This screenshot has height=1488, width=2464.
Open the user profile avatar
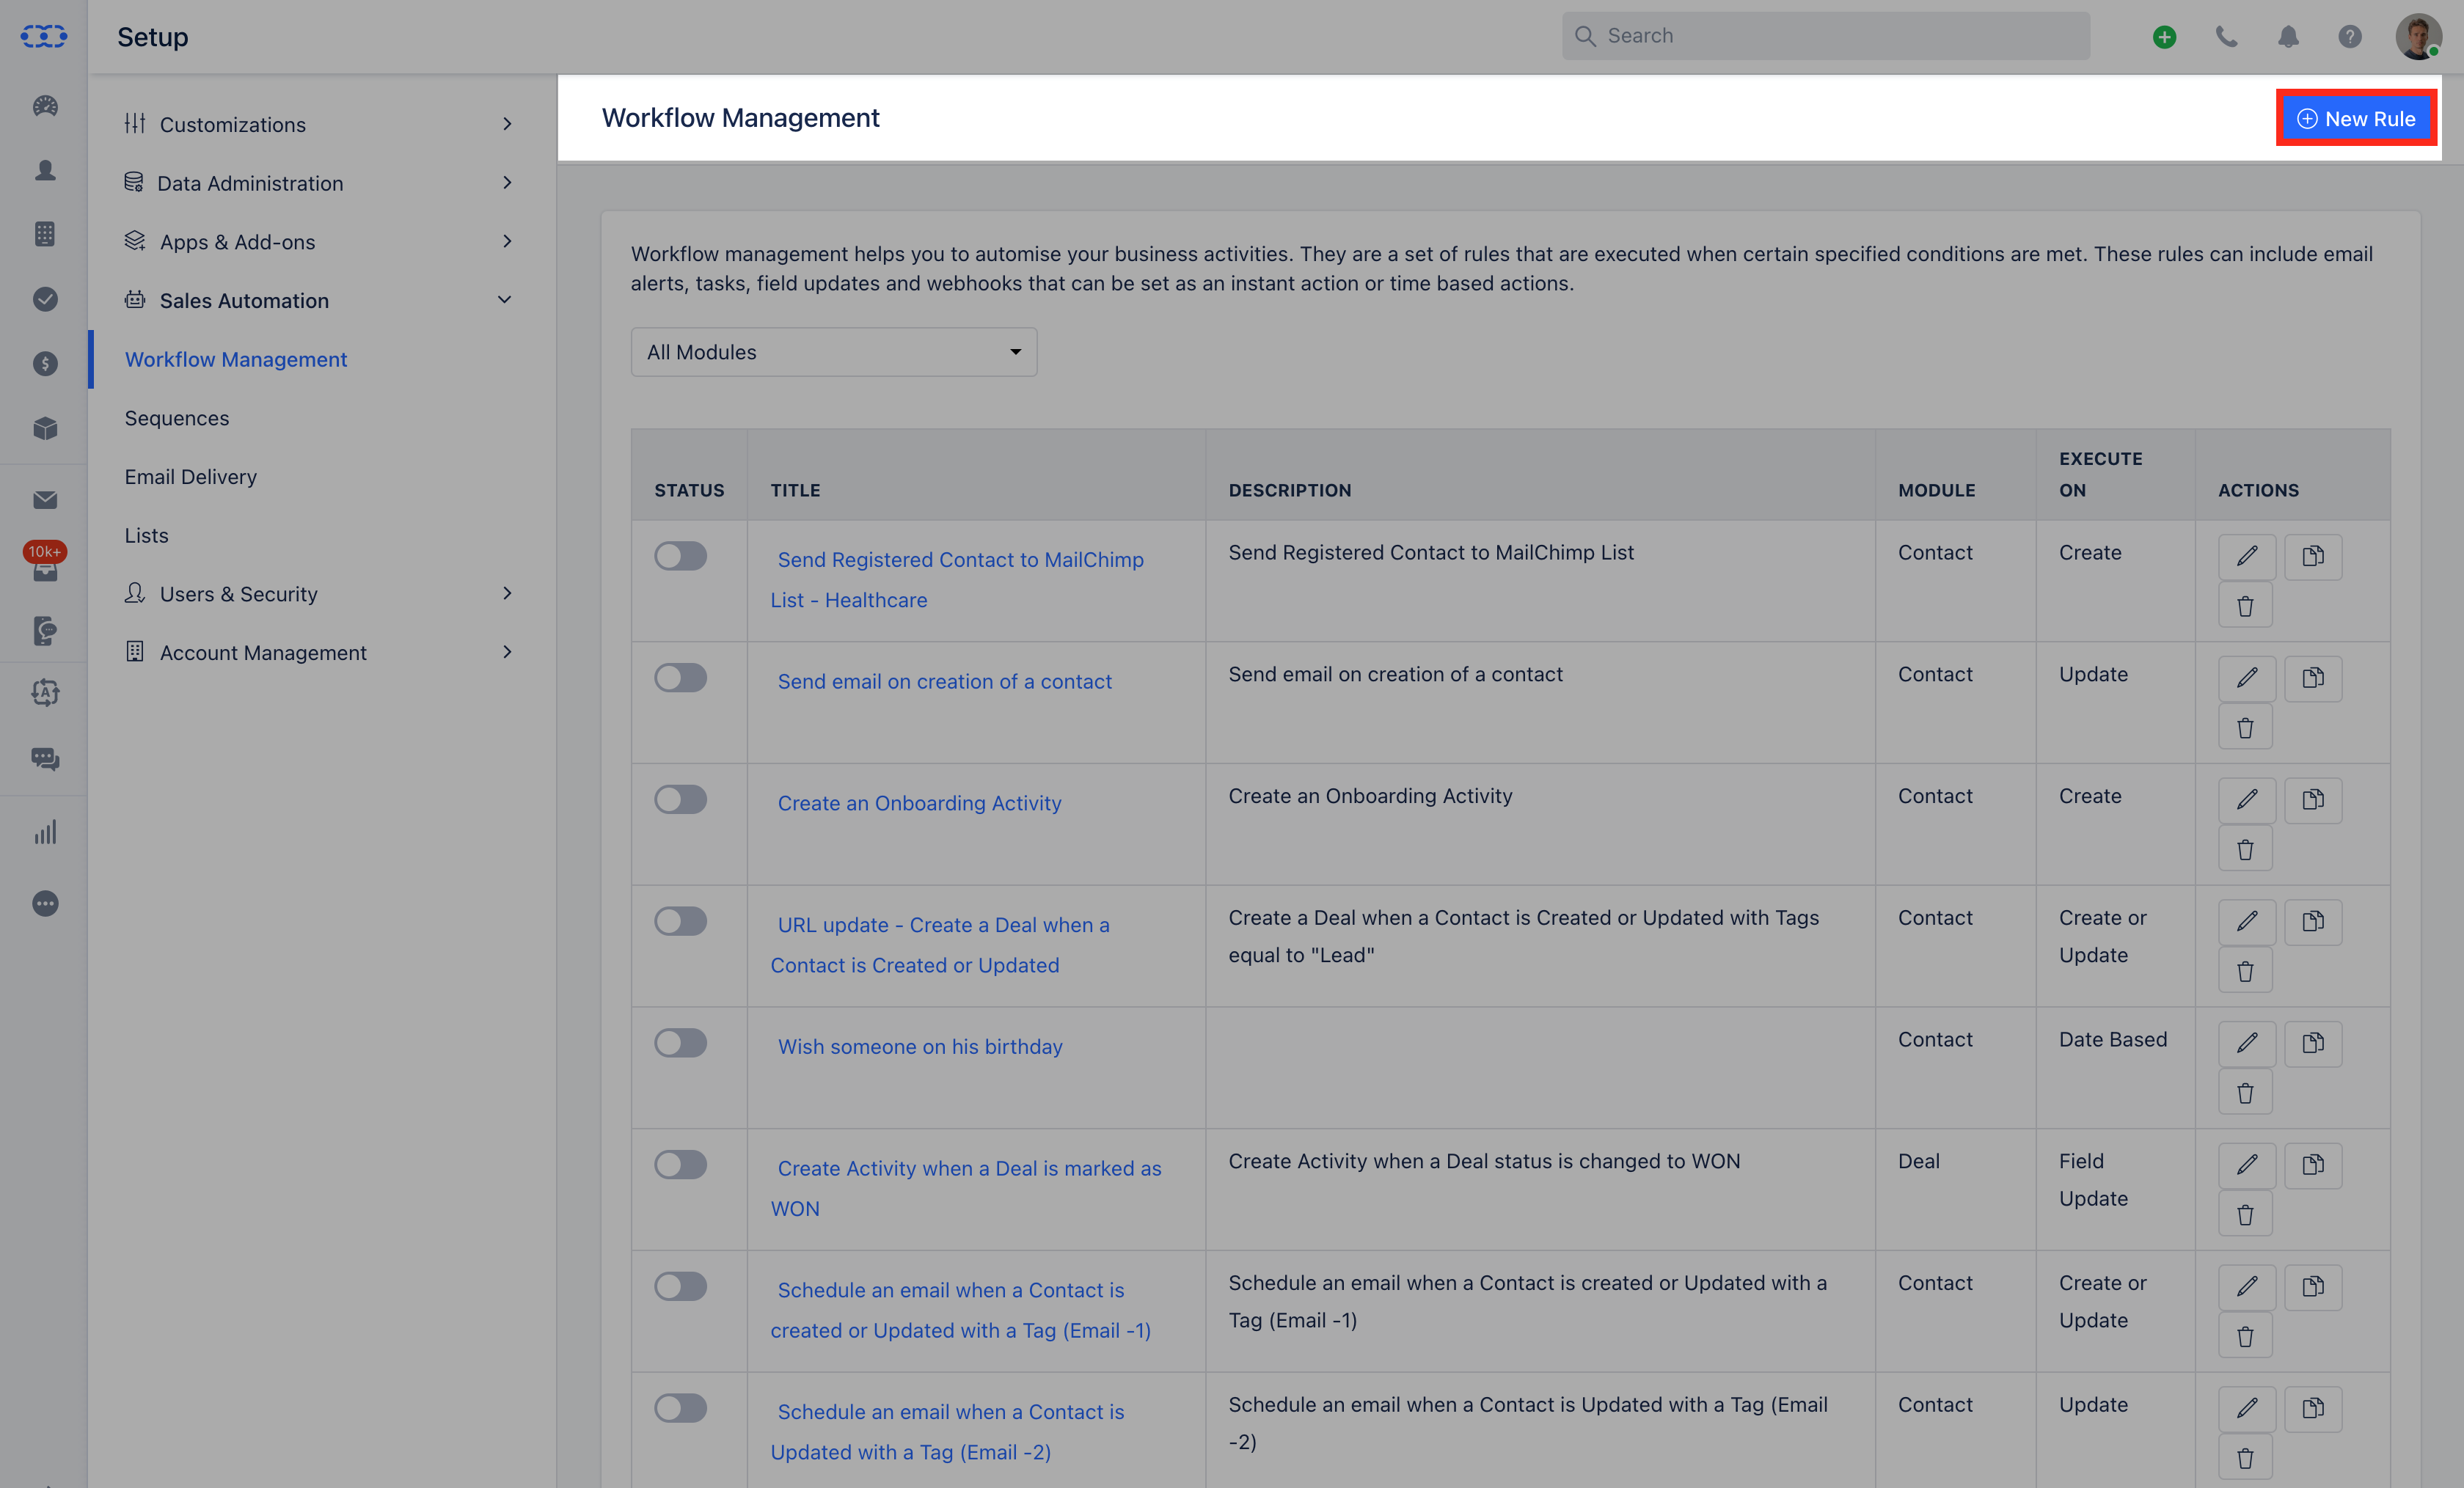2419,37
